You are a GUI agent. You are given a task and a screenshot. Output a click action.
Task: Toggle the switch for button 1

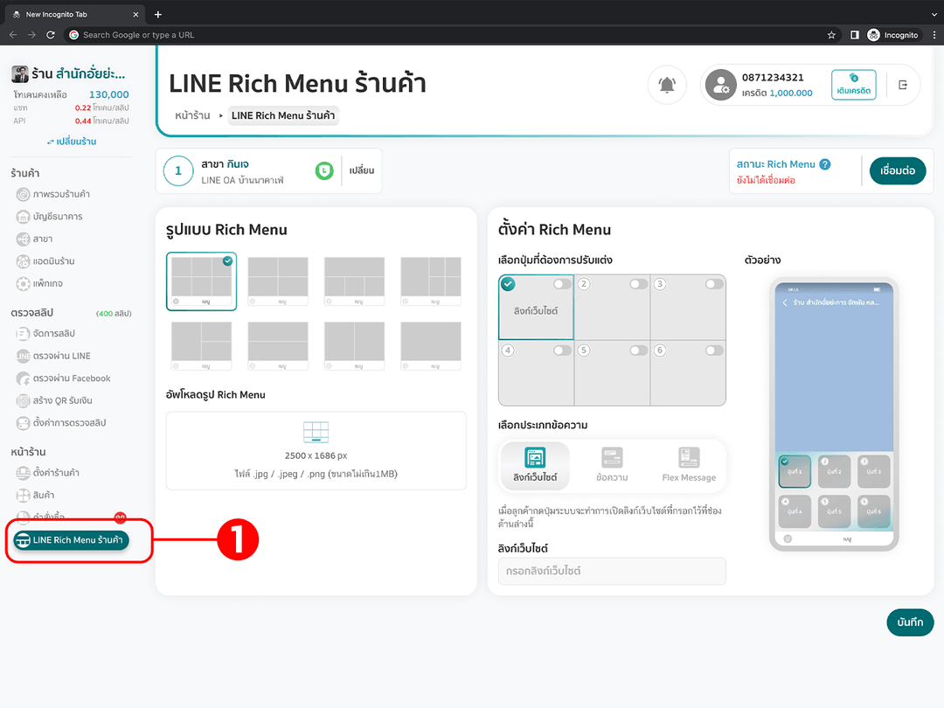[x=562, y=284]
